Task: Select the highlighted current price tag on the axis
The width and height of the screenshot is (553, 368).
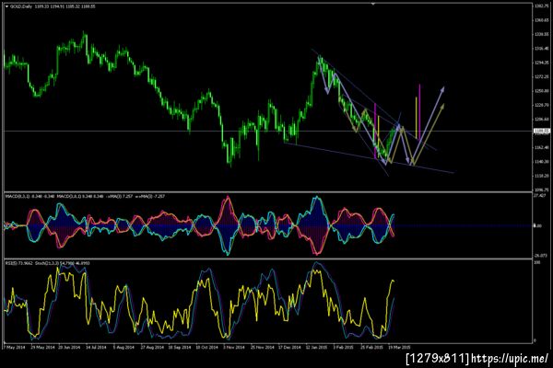Action: (542, 131)
